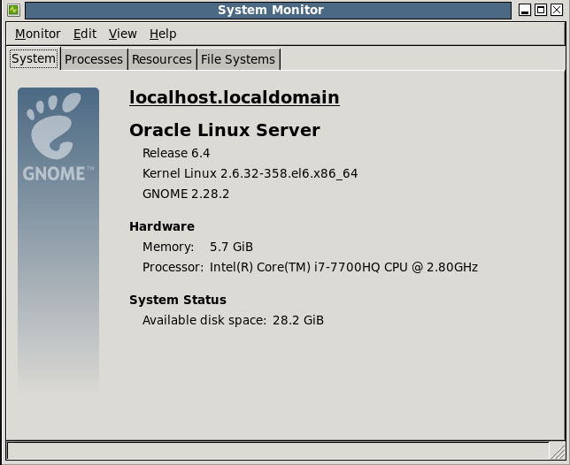Close the System Monitor window

557,11
